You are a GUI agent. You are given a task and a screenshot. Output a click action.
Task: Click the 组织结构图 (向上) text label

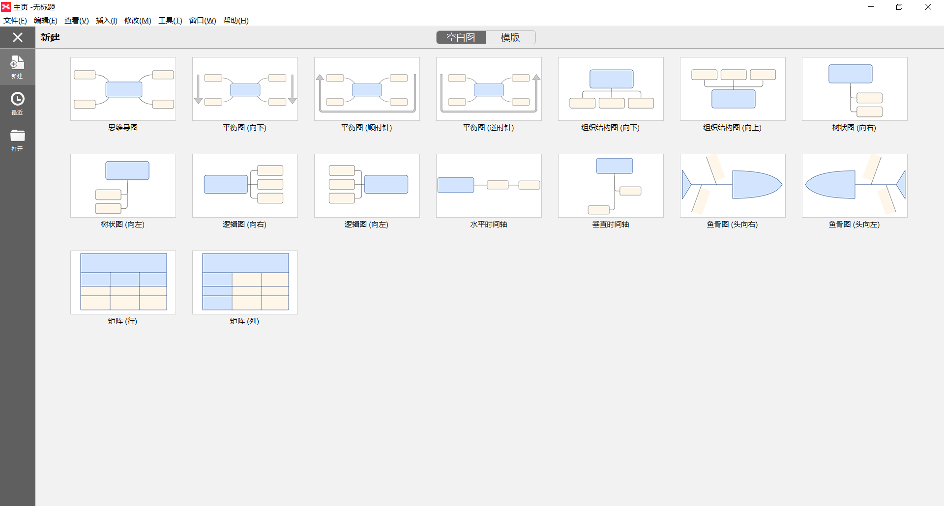pos(732,128)
